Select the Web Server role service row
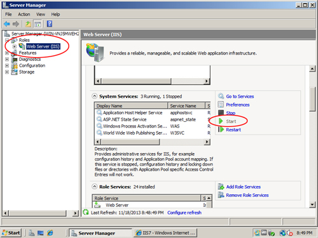318x238 pixels. click(149, 205)
